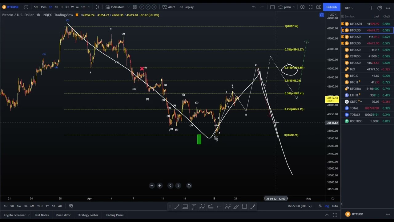Open the watchlist advanced view icon

(380, 8)
